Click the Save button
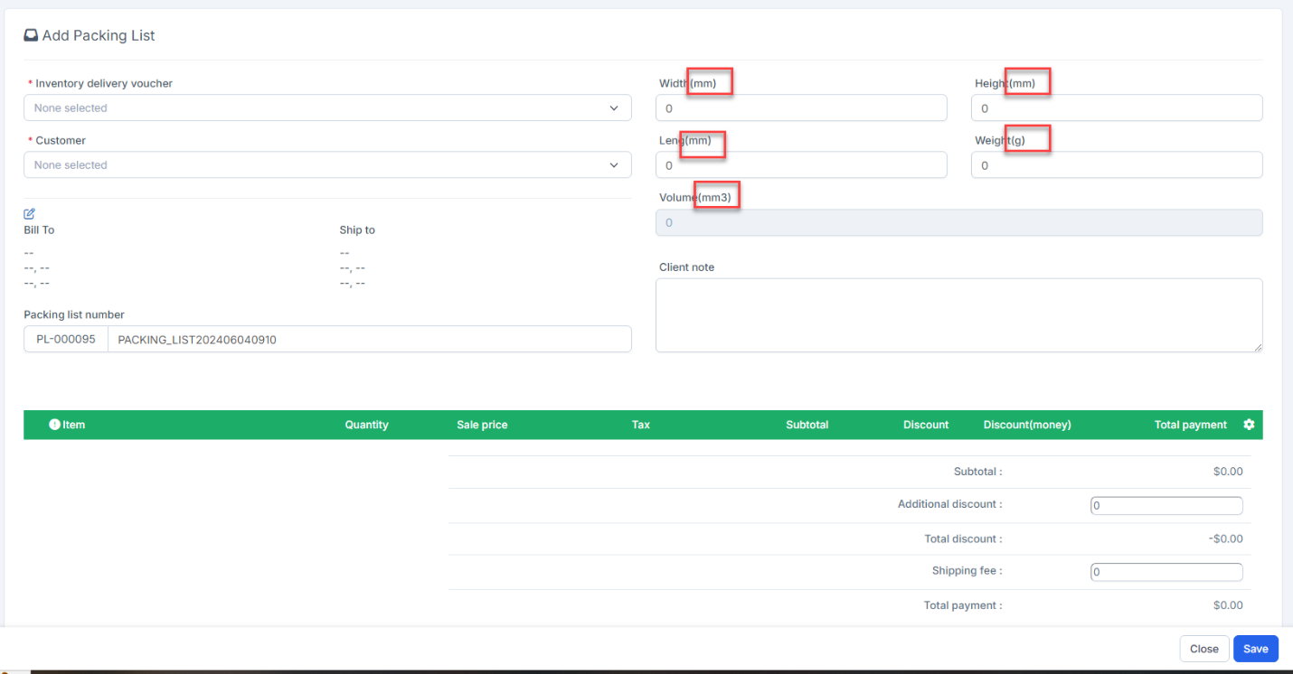The image size is (1293, 674). pyautogui.click(x=1256, y=649)
